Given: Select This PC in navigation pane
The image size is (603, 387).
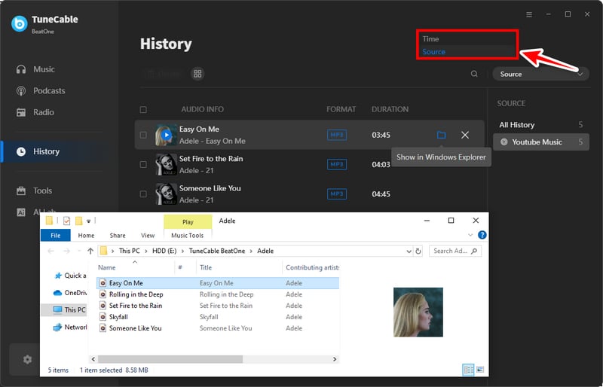Looking at the screenshot, I should (x=65, y=309).
